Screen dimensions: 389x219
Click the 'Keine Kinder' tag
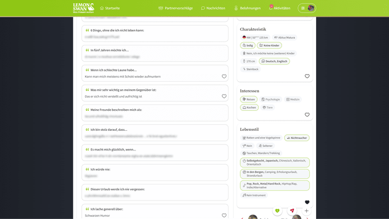click(x=269, y=45)
